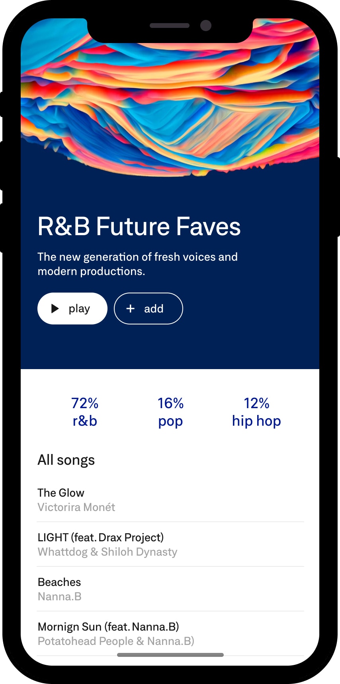Select the 16% pop genre stat
Image resolution: width=340 pixels, height=684 pixels.
pyautogui.click(x=170, y=412)
